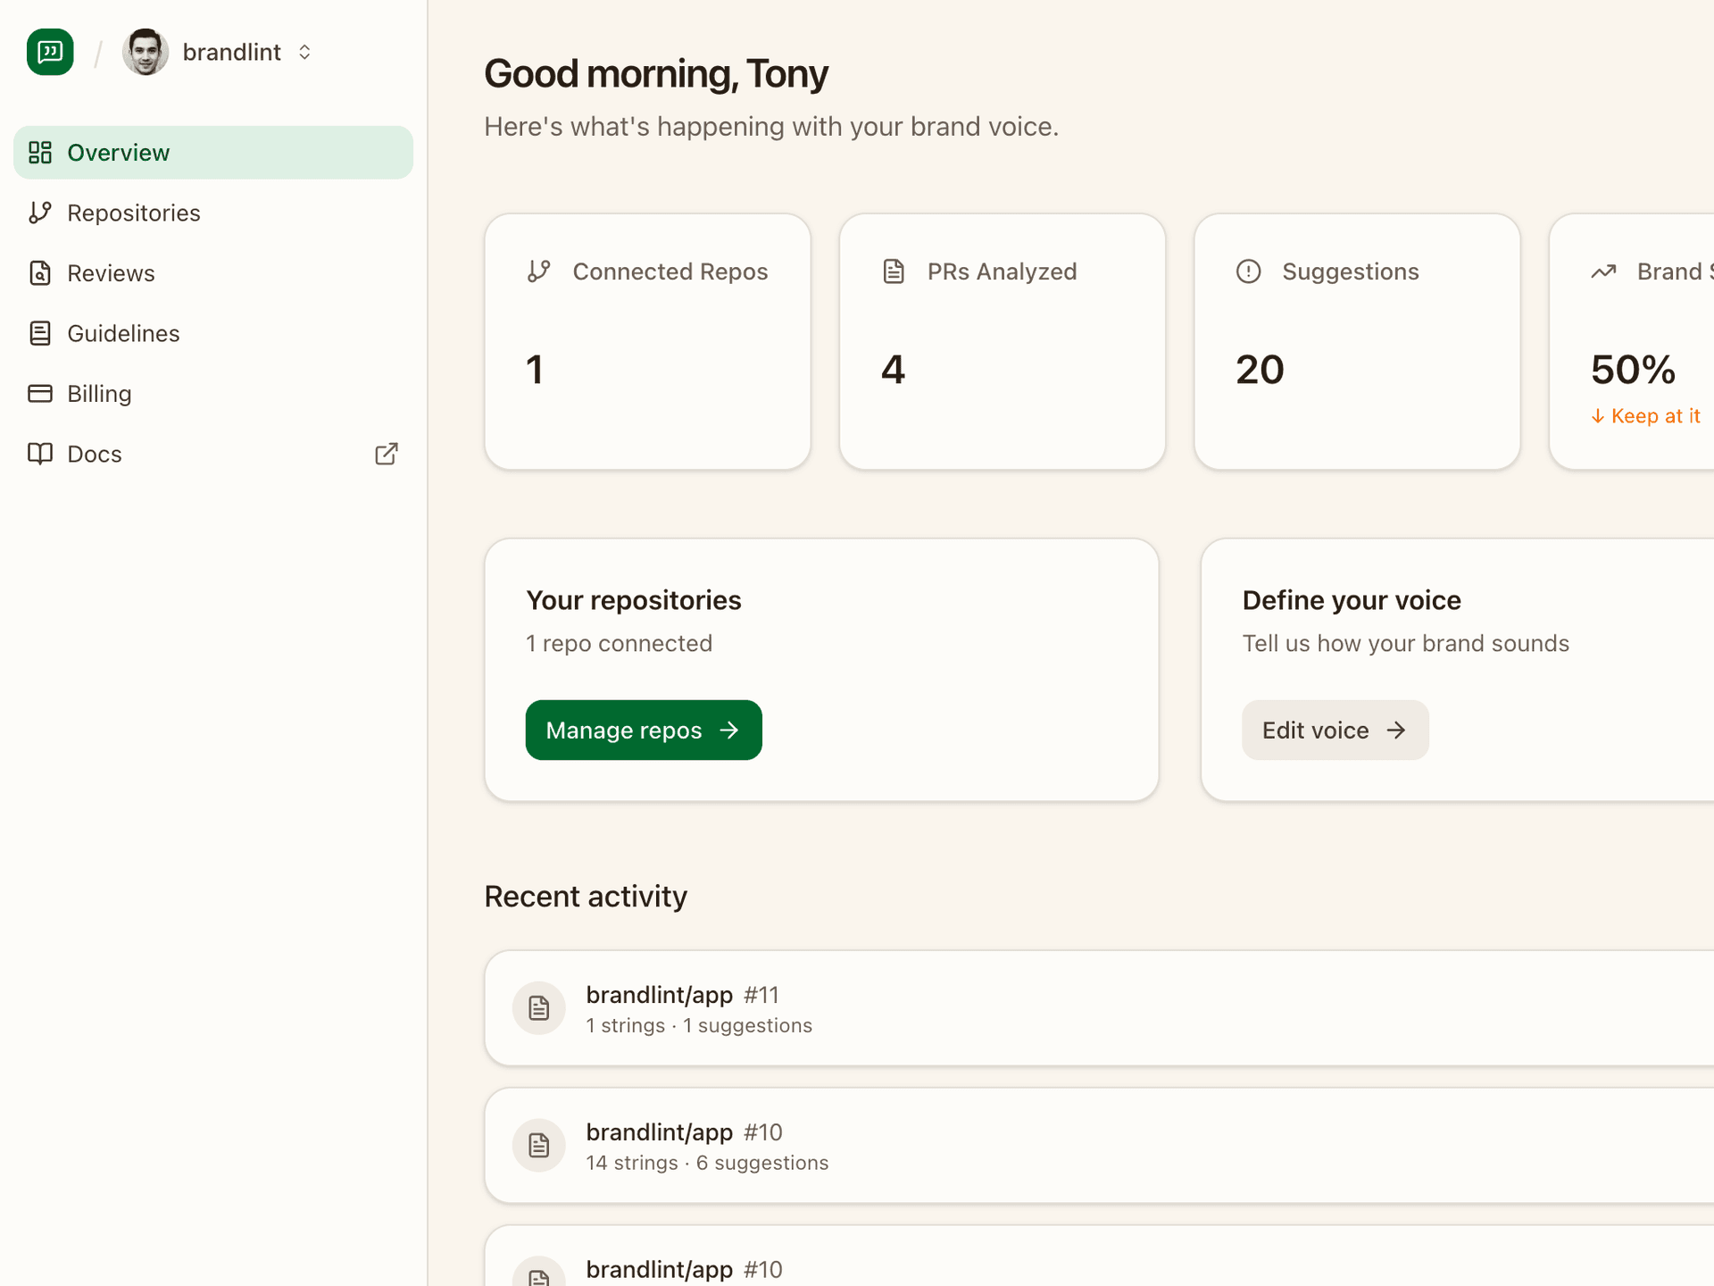Open the workspace switcher next to brandlint

click(x=304, y=52)
